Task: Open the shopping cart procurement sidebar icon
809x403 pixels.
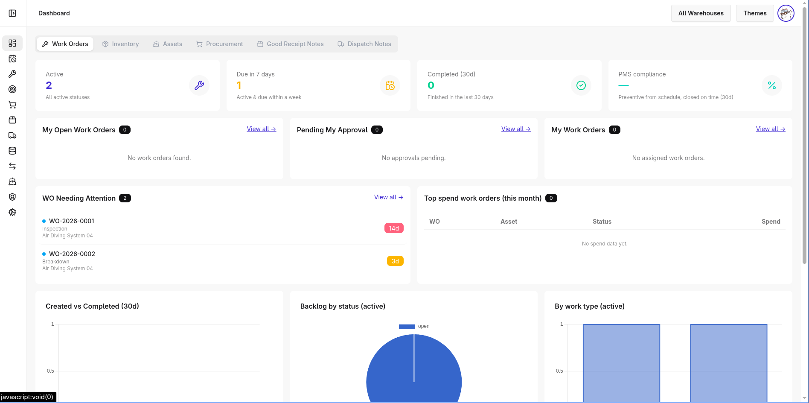Action: [12, 105]
